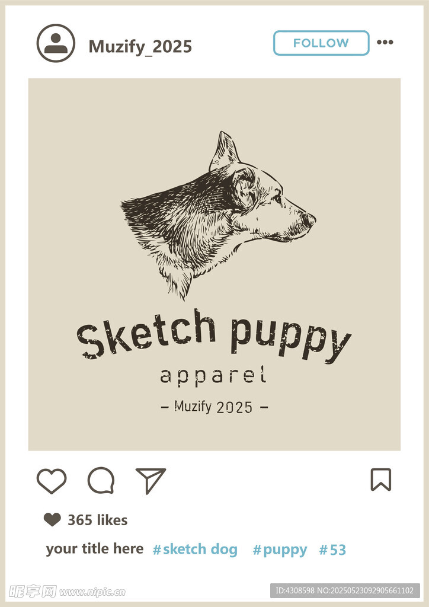The height and width of the screenshot is (607, 429).
Task: Open comments with the speech bubble icon
Action: point(101,480)
